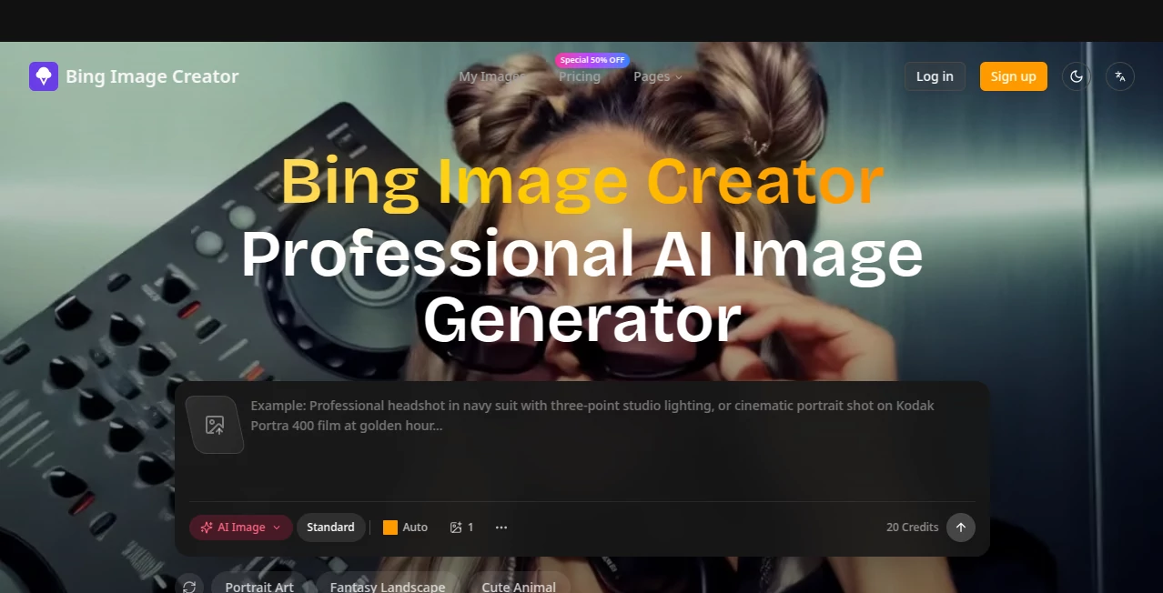Choose the Portrait Art suggestion chip
The width and height of the screenshot is (1163, 593).
(259, 586)
